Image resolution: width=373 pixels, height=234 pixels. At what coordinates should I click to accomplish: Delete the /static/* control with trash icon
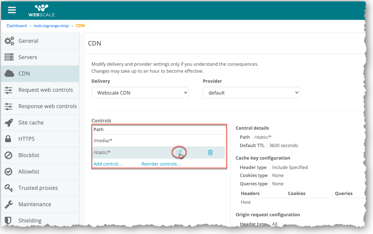pos(210,152)
